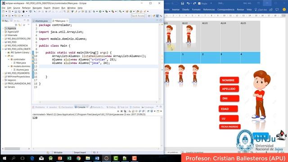Open the Navigate menu in Eclipse
The width and height of the screenshot is (288, 162).
click(x=37, y=8)
